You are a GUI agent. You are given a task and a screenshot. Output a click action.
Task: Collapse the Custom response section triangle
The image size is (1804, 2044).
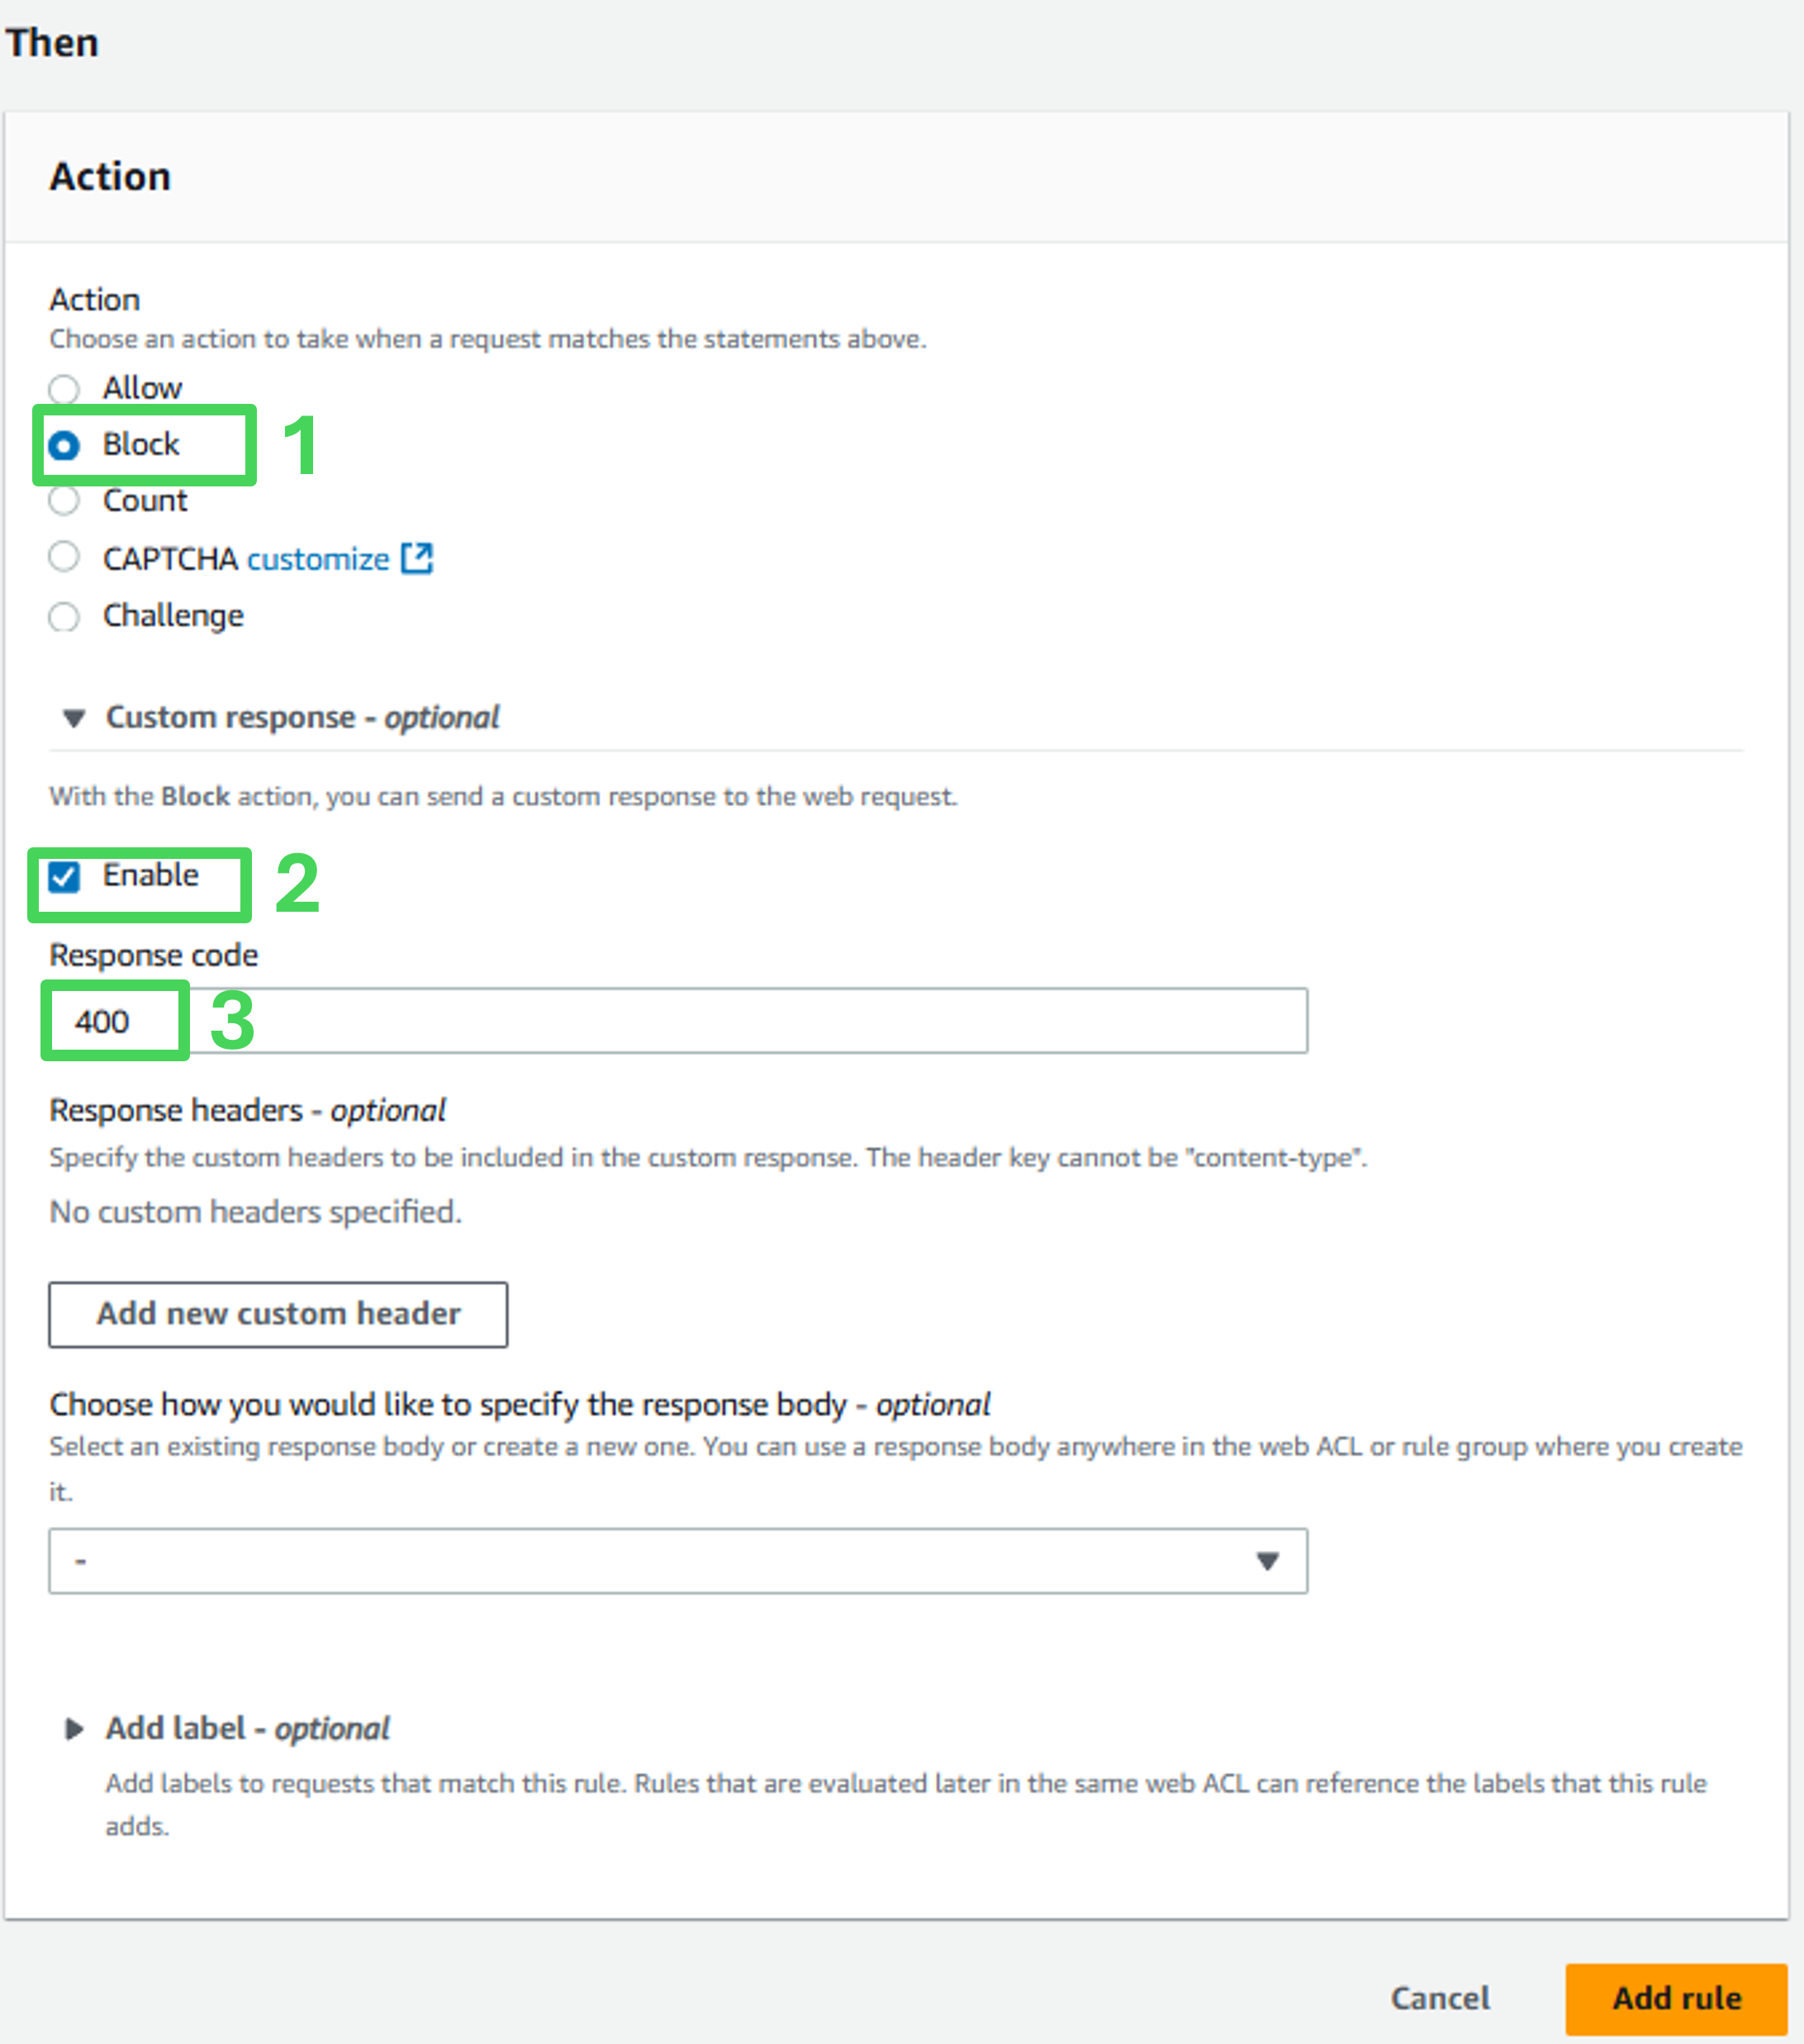pos(73,718)
